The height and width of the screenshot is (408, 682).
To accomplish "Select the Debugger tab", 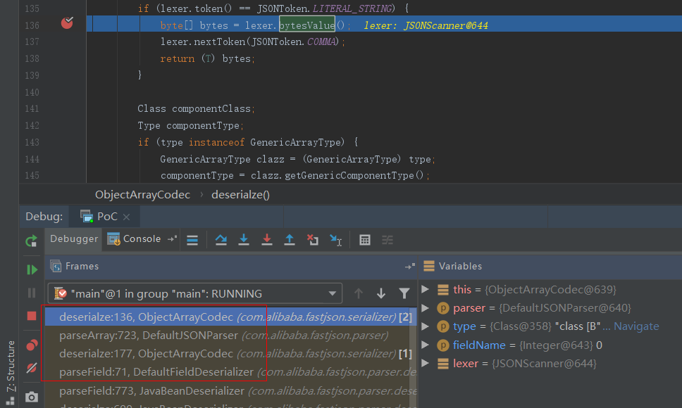I will (x=74, y=239).
